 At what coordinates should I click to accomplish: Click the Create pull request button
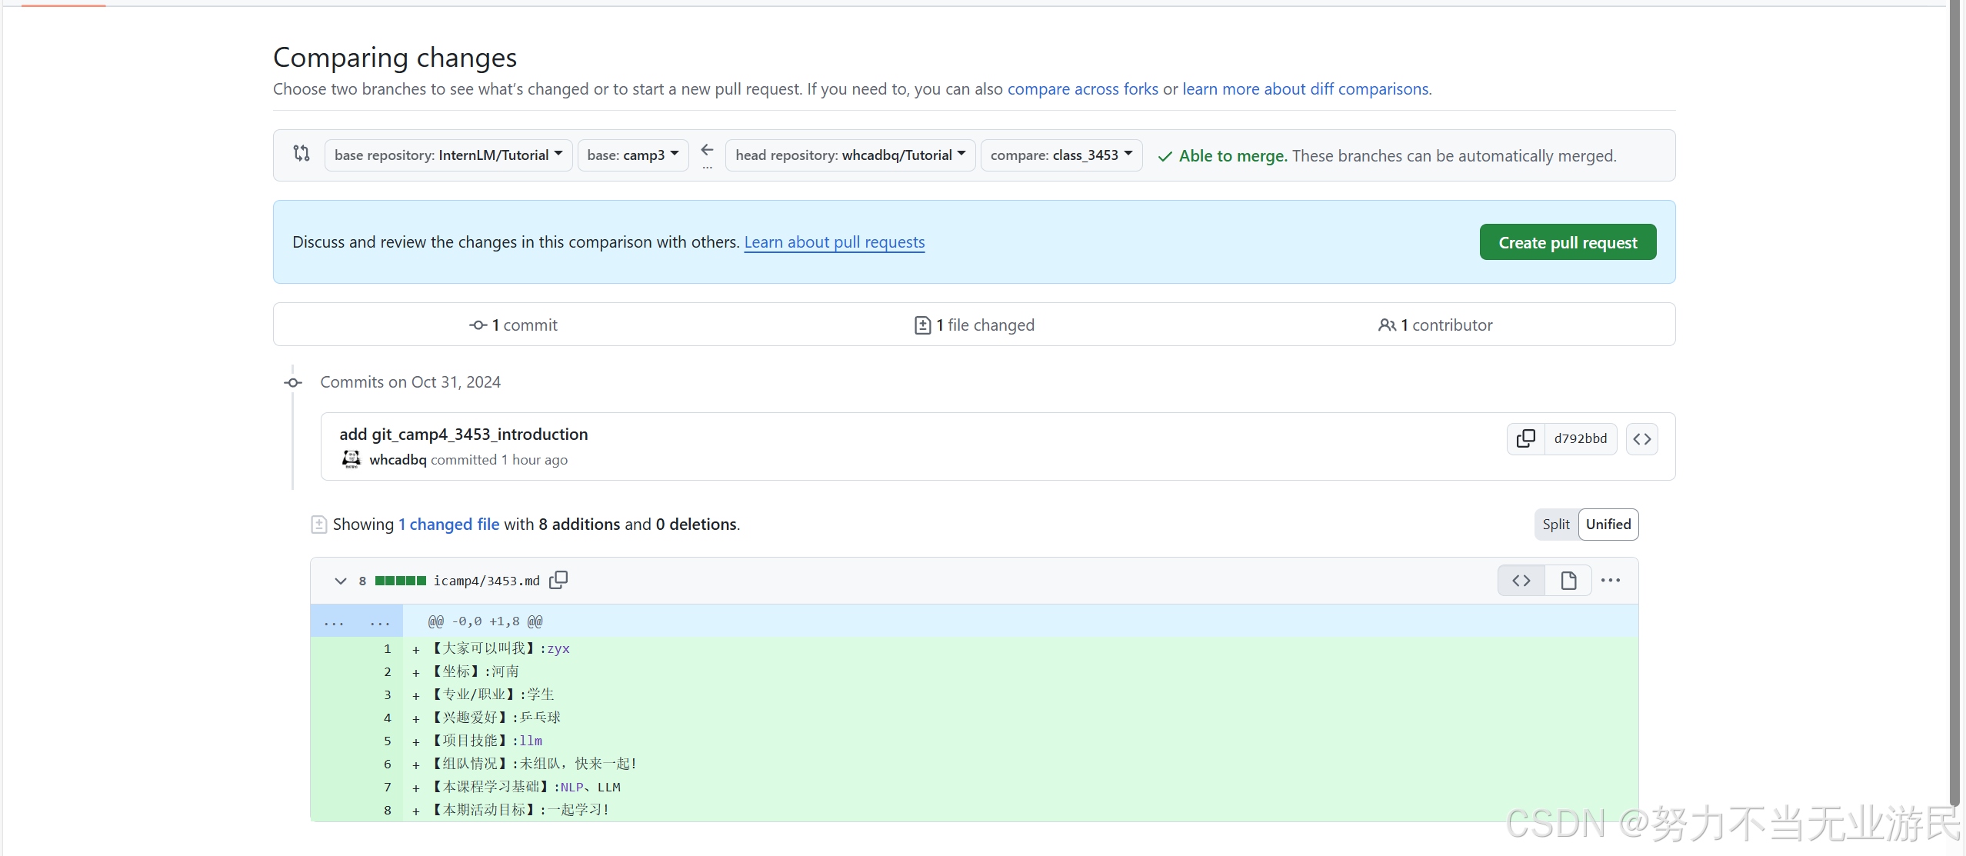click(x=1567, y=243)
